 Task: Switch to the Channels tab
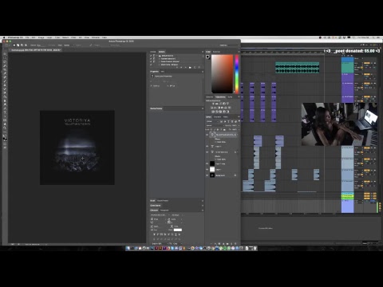[x=217, y=117]
